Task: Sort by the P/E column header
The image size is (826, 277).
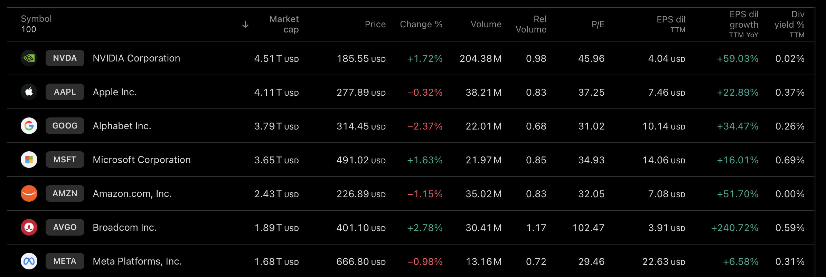Action: pos(598,25)
